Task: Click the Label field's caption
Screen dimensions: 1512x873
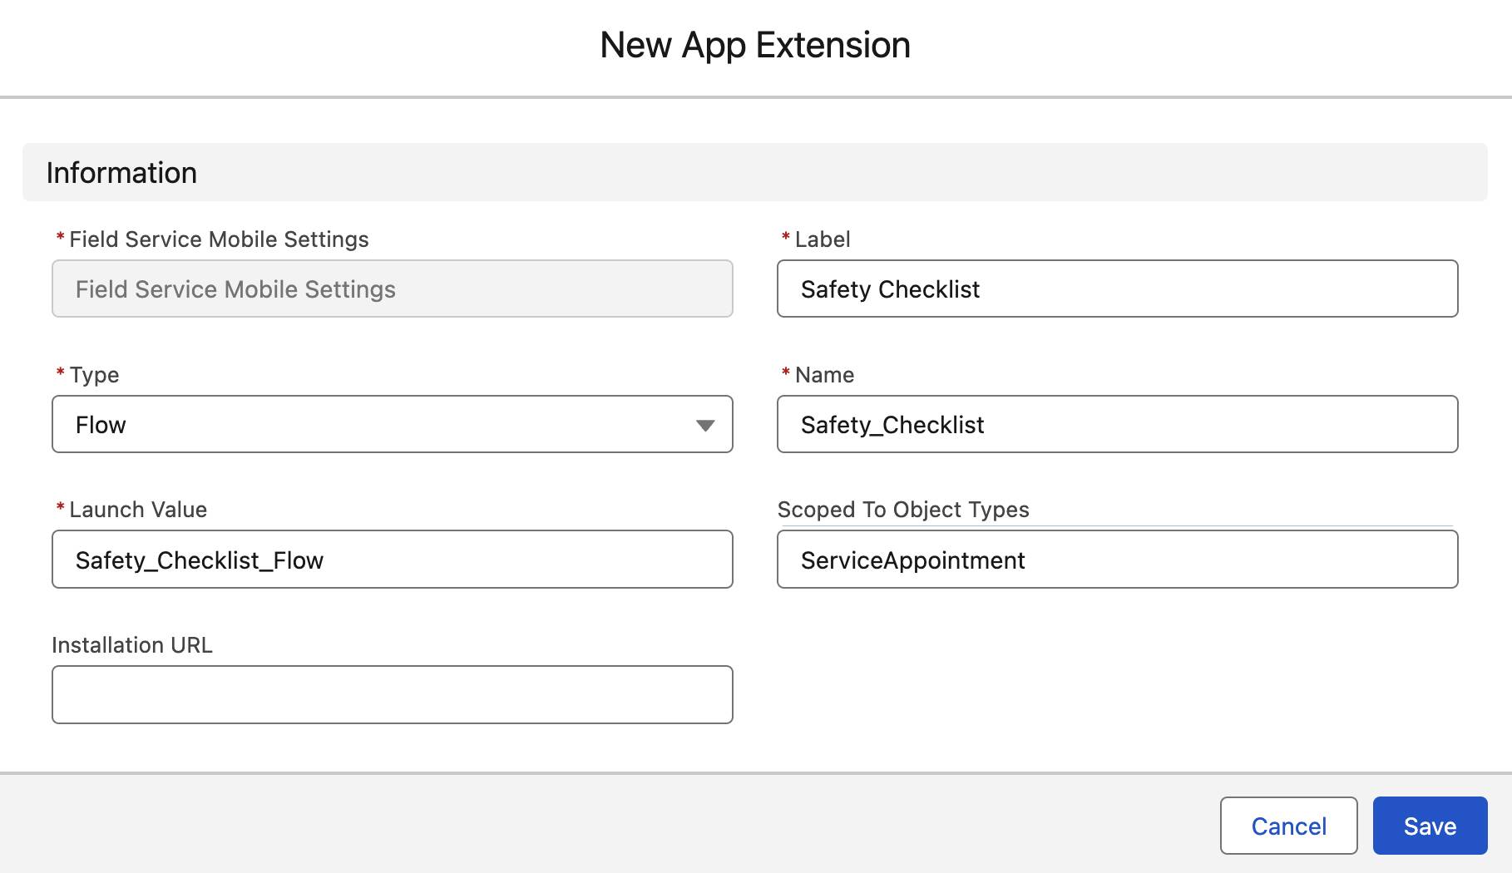Action: [x=823, y=239]
